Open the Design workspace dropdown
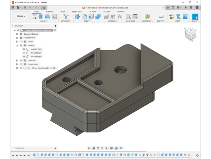The height and width of the screenshot is (159, 211). 20,16
